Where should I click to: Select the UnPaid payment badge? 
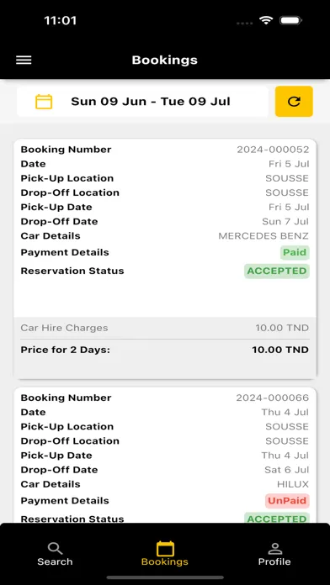tap(287, 501)
